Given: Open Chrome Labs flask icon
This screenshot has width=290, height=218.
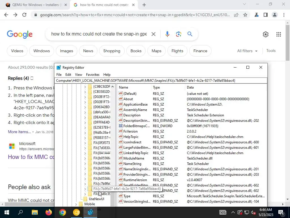Looking at the screenshot, I should (257, 15).
